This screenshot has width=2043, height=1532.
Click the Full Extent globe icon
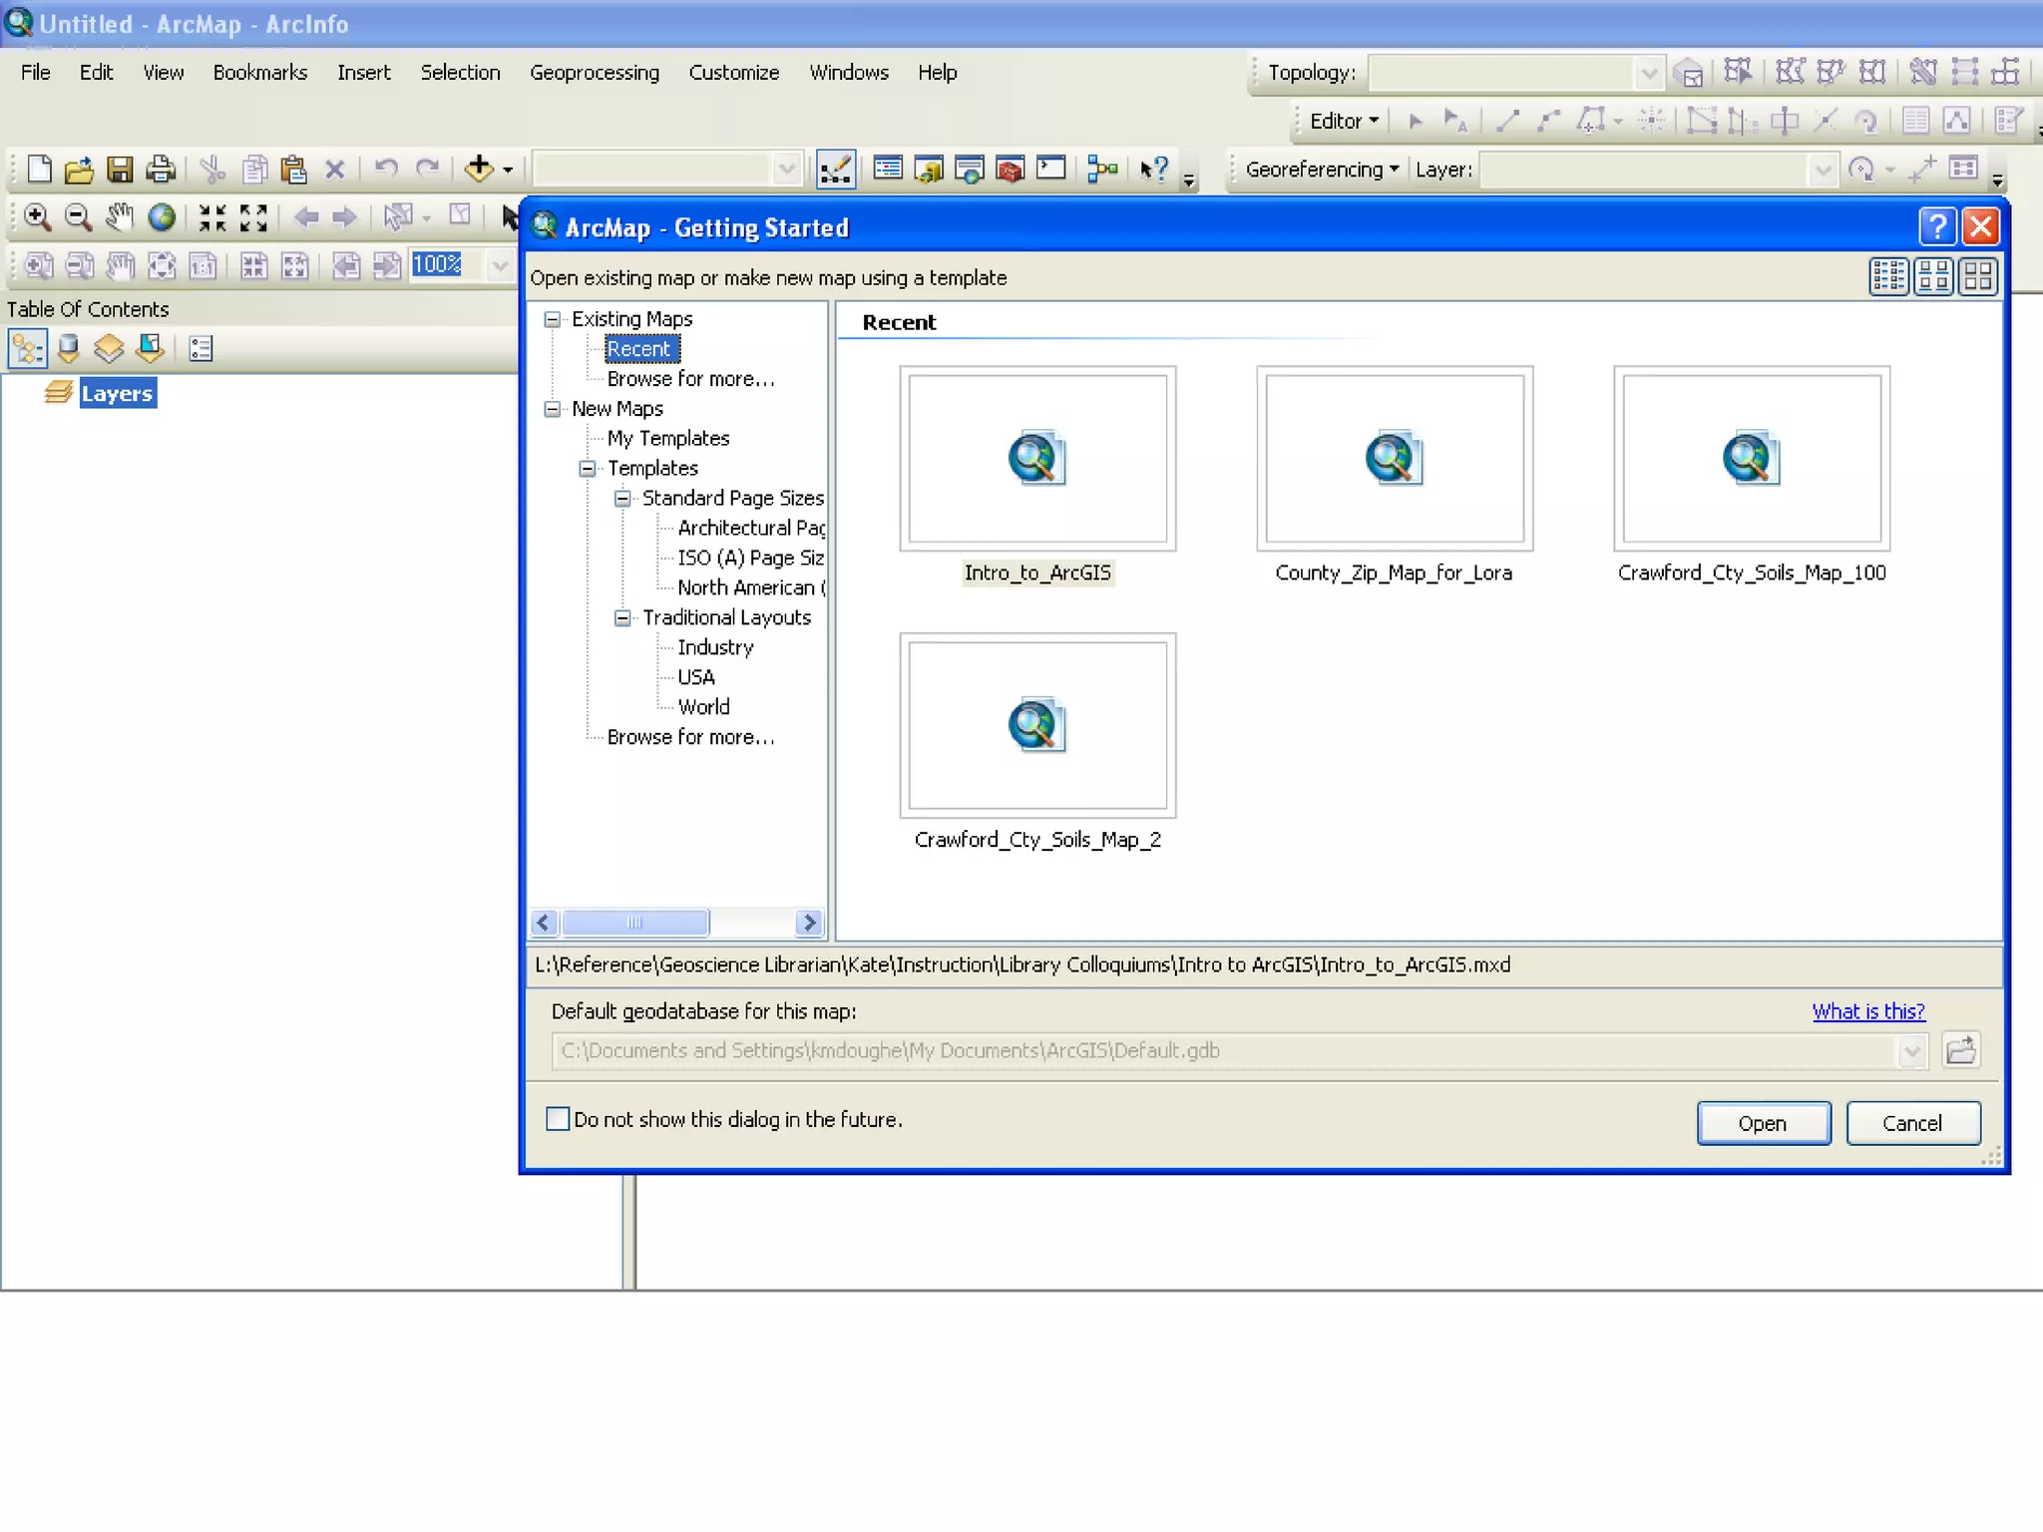(x=162, y=216)
